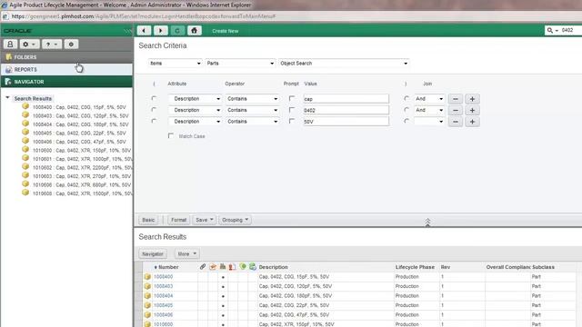Image resolution: width=582 pixels, height=327 pixels.
Task: Open the Save dropdown button
Action: point(204,220)
